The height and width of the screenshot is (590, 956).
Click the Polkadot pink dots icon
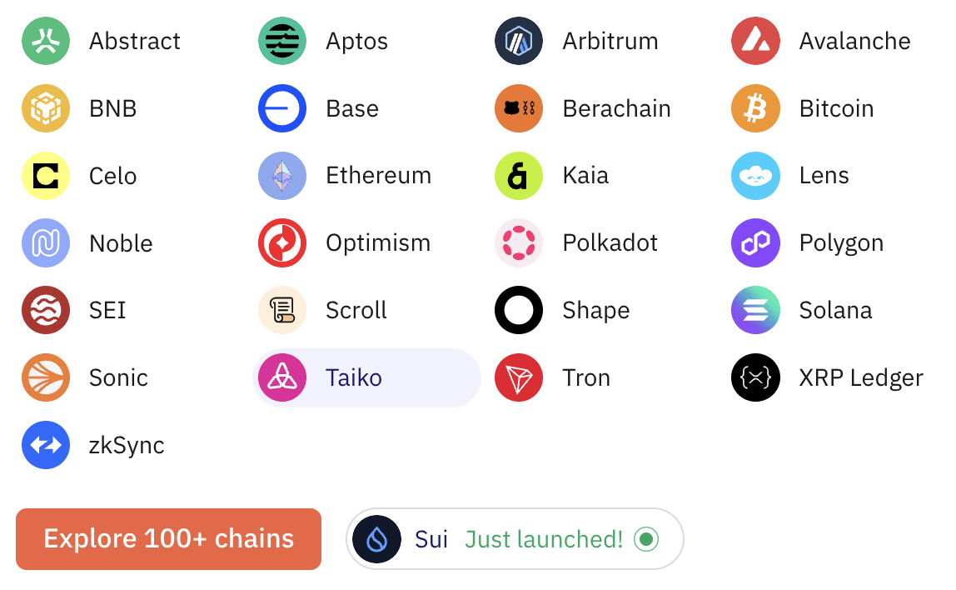tap(519, 243)
